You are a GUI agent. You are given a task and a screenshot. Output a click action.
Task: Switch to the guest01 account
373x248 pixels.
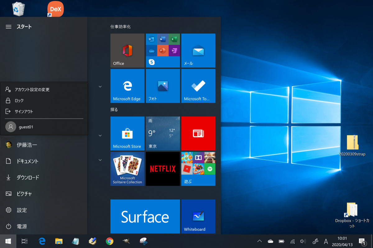pyautogui.click(x=44, y=127)
